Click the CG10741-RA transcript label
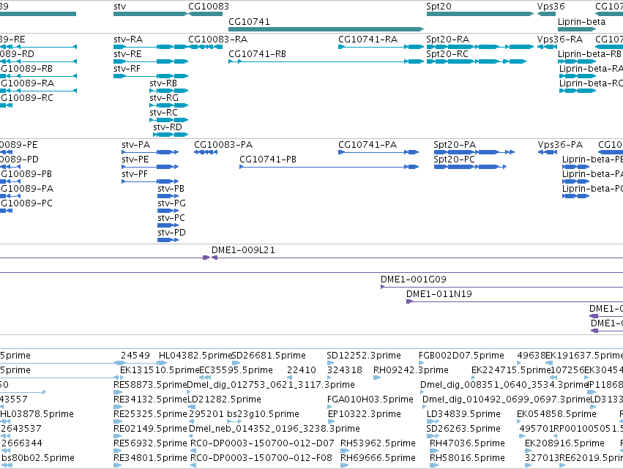This screenshot has height=469, width=623. coord(368,40)
